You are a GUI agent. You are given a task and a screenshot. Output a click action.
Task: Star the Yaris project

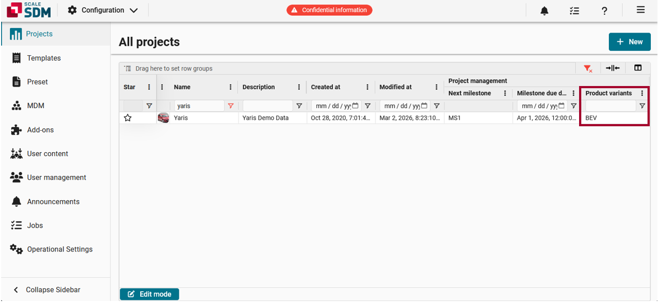coord(128,118)
